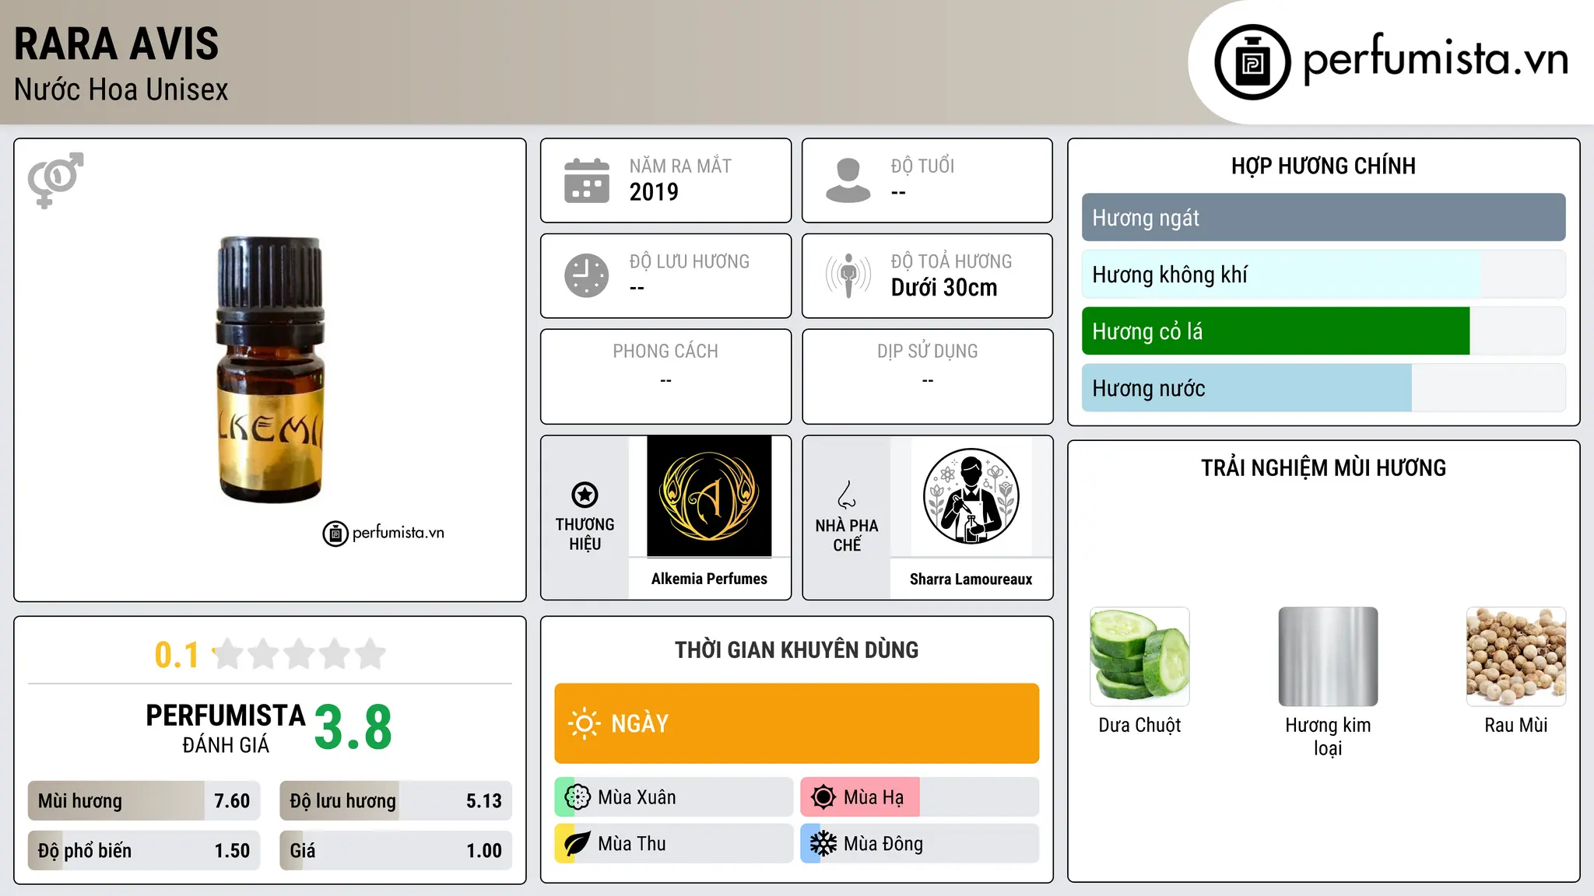Click the PHONG CÁCH card
The image size is (1594, 896).
coord(665,376)
